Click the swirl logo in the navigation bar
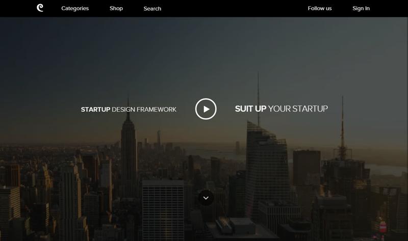This screenshot has width=408, height=241. 40,8
